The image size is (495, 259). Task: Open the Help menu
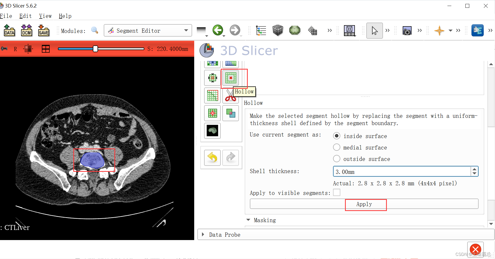pyautogui.click(x=65, y=16)
